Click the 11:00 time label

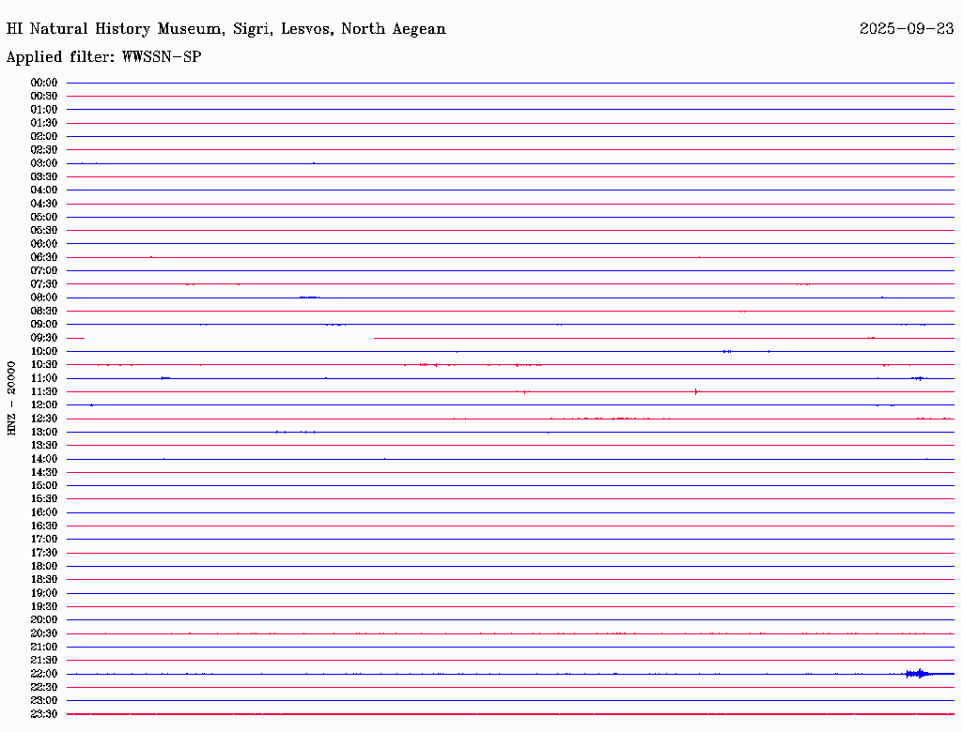pyautogui.click(x=44, y=378)
